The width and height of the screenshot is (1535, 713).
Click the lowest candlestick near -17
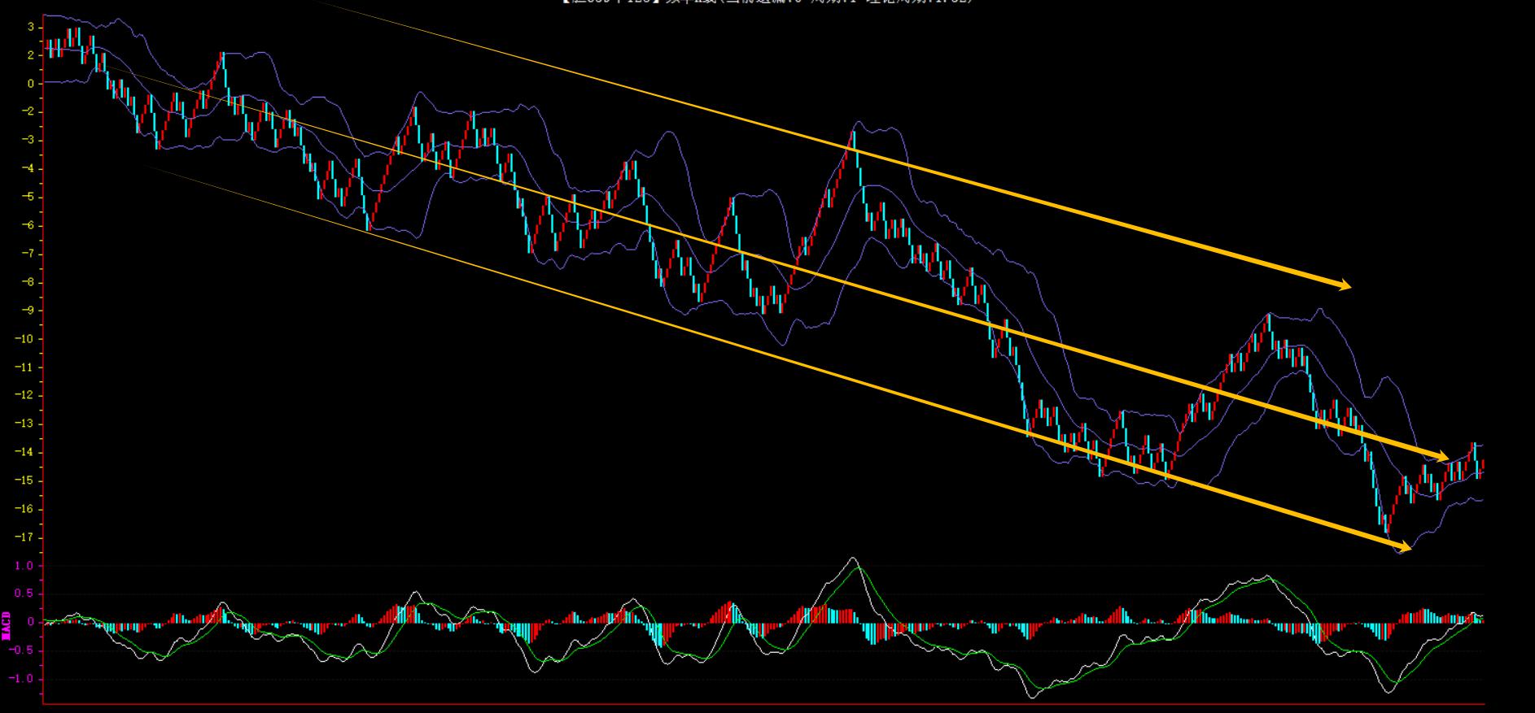coord(1387,533)
